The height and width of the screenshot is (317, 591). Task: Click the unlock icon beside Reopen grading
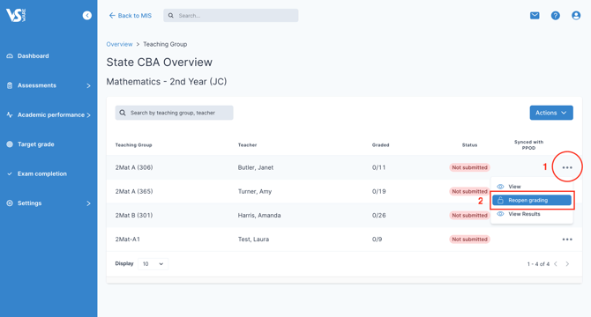(x=500, y=200)
